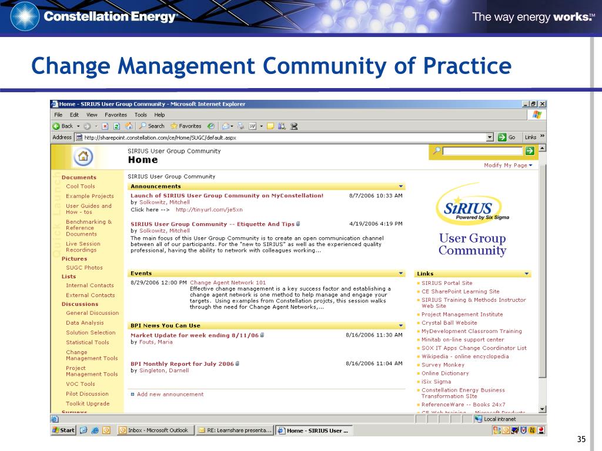Launch the Internet Explorer quick launch icon
Screen dimensions: 602x451
[95, 430]
